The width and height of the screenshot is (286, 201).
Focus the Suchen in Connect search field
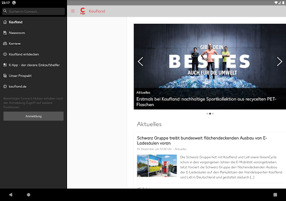pos(34,11)
